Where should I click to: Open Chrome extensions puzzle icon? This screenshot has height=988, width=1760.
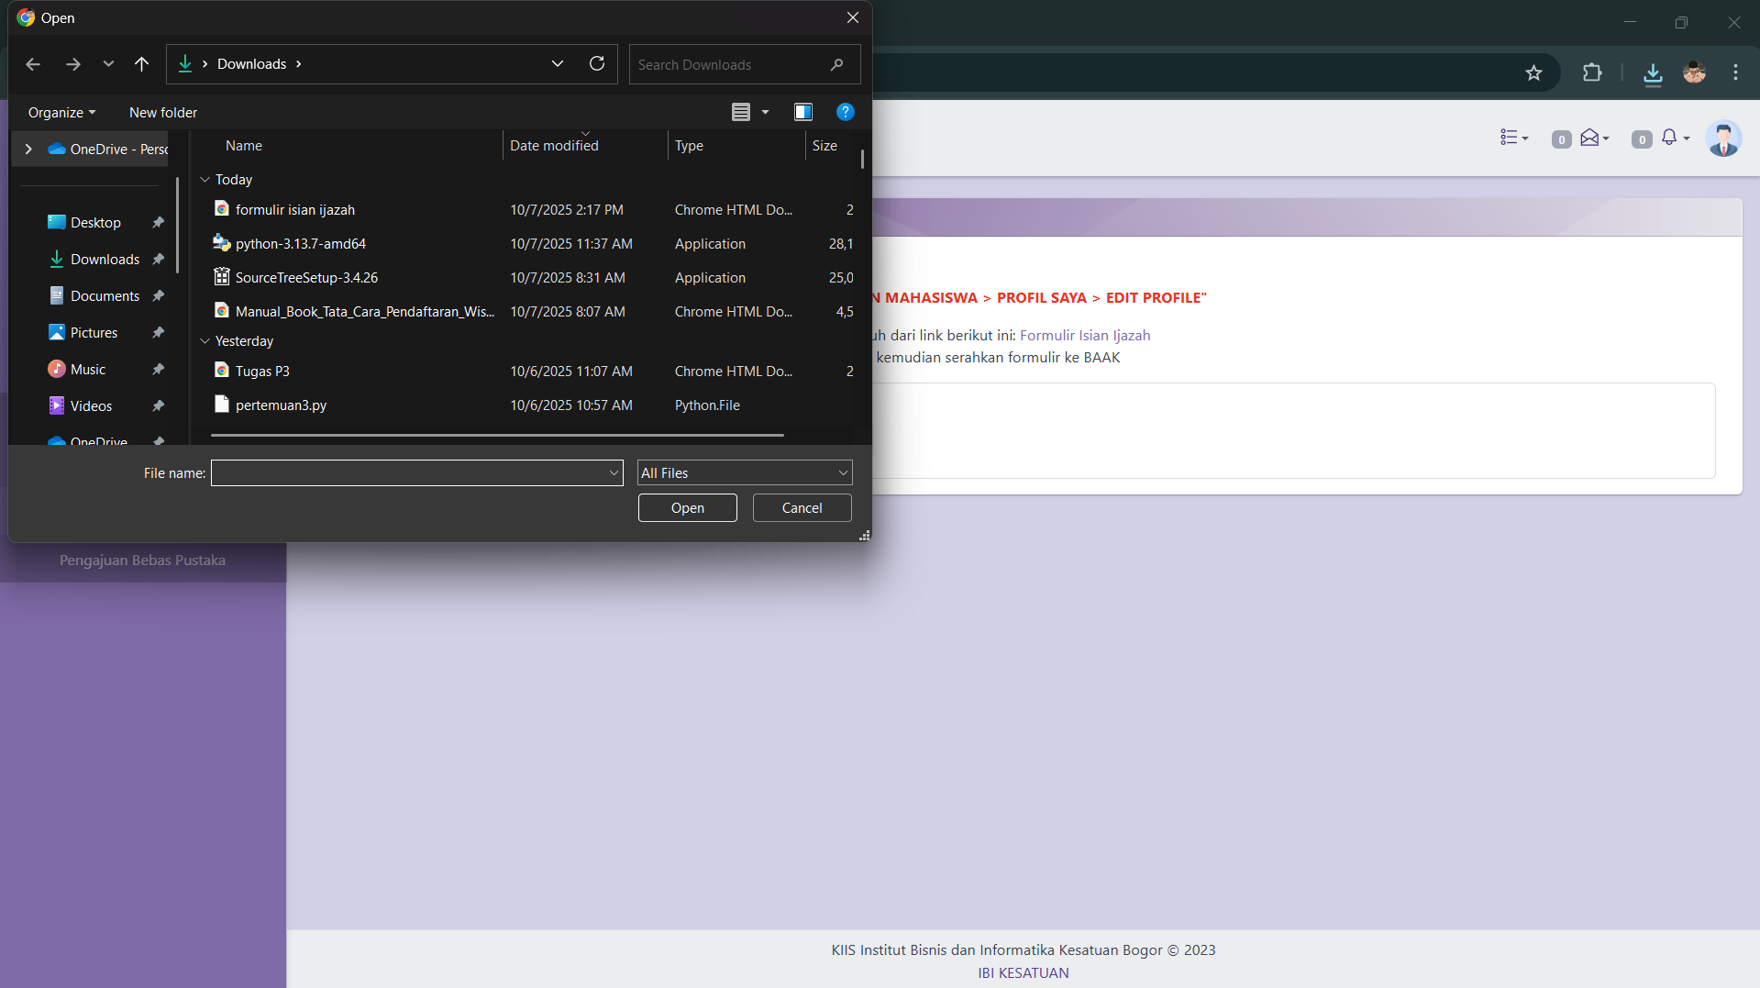(x=1592, y=73)
